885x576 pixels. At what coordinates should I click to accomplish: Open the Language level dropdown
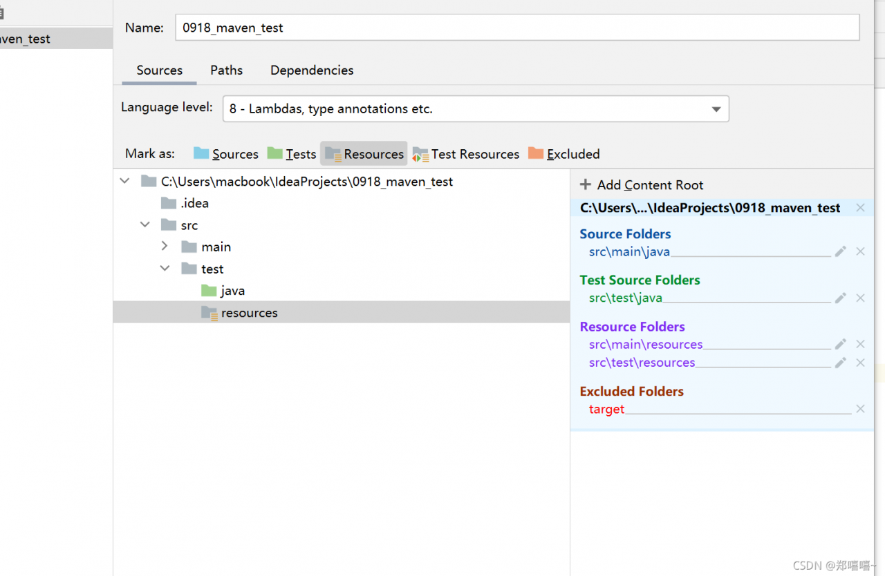point(476,109)
